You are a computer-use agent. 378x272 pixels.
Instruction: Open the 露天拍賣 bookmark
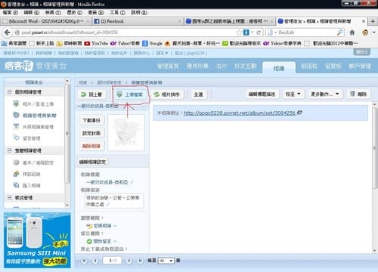tap(192, 43)
